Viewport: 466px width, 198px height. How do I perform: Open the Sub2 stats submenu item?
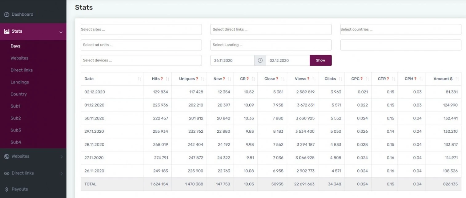tap(16, 118)
